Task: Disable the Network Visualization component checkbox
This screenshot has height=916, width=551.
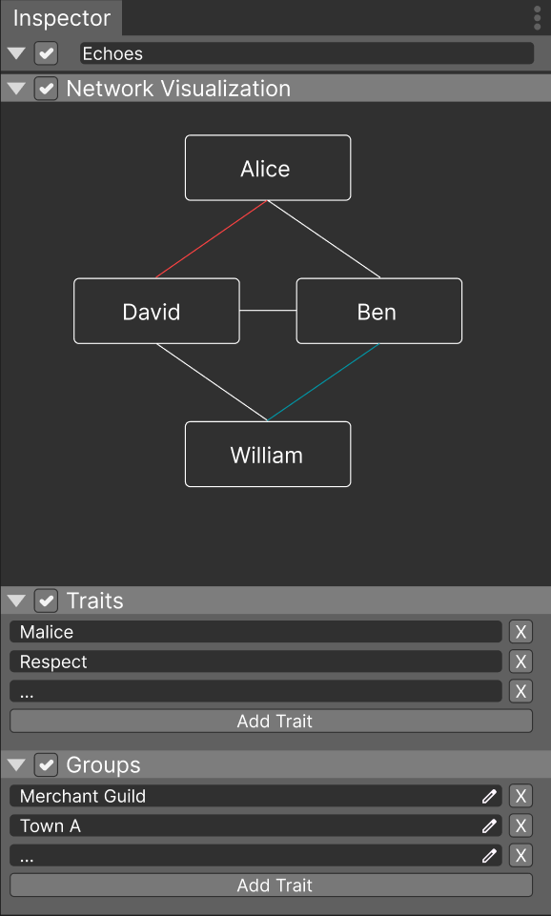Action: click(46, 89)
